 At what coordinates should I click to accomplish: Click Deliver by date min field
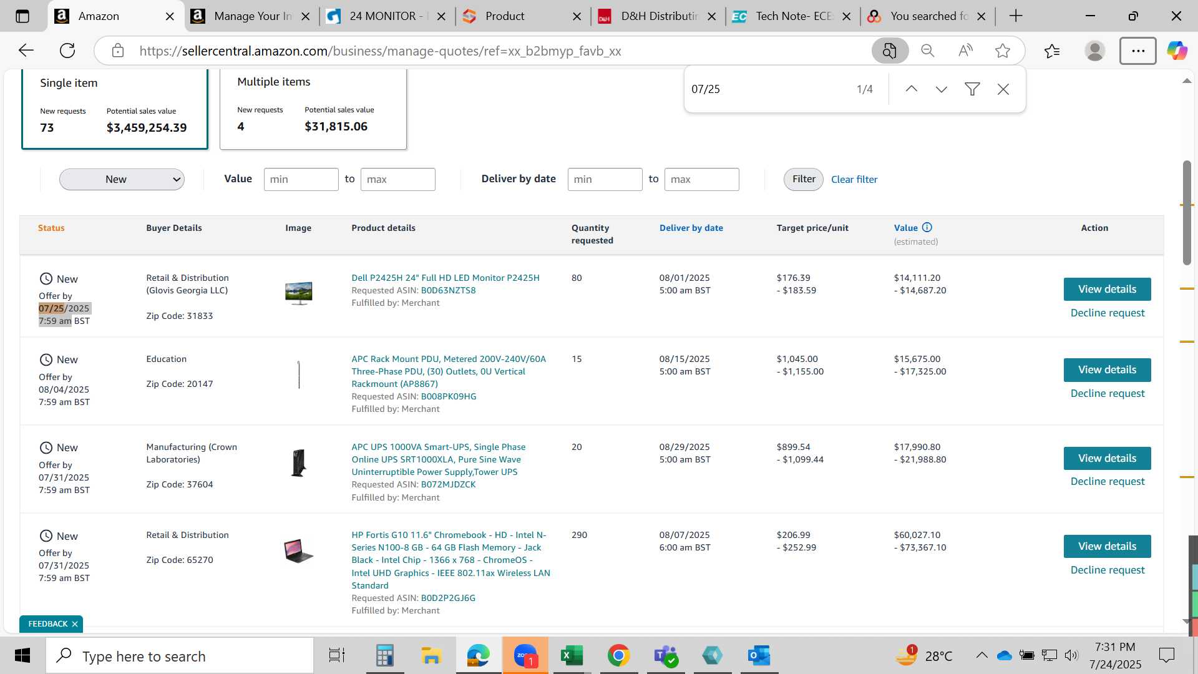coord(605,180)
